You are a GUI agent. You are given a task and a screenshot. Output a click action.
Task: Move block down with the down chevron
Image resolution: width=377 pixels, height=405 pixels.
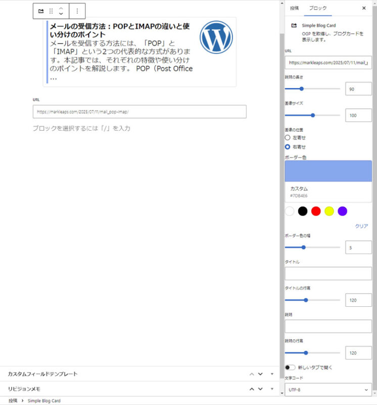[61, 14]
